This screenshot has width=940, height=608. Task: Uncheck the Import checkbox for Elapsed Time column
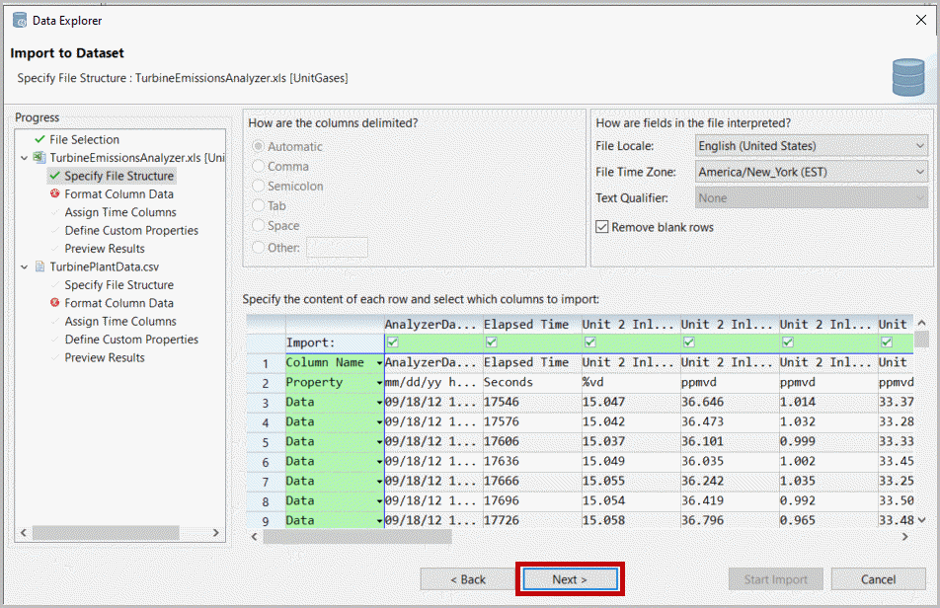[x=492, y=342]
